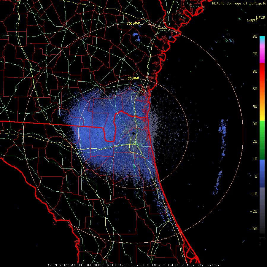Click the 60 value on dBZ scale
The height and width of the screenshot is (267, 267).
point(255,71)
